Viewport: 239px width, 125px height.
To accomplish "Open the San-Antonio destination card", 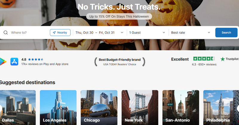I will tap(181, 107).
